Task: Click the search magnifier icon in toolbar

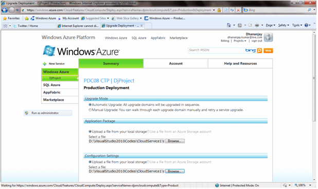Action: pyautogui.click(x=309, y=10)
